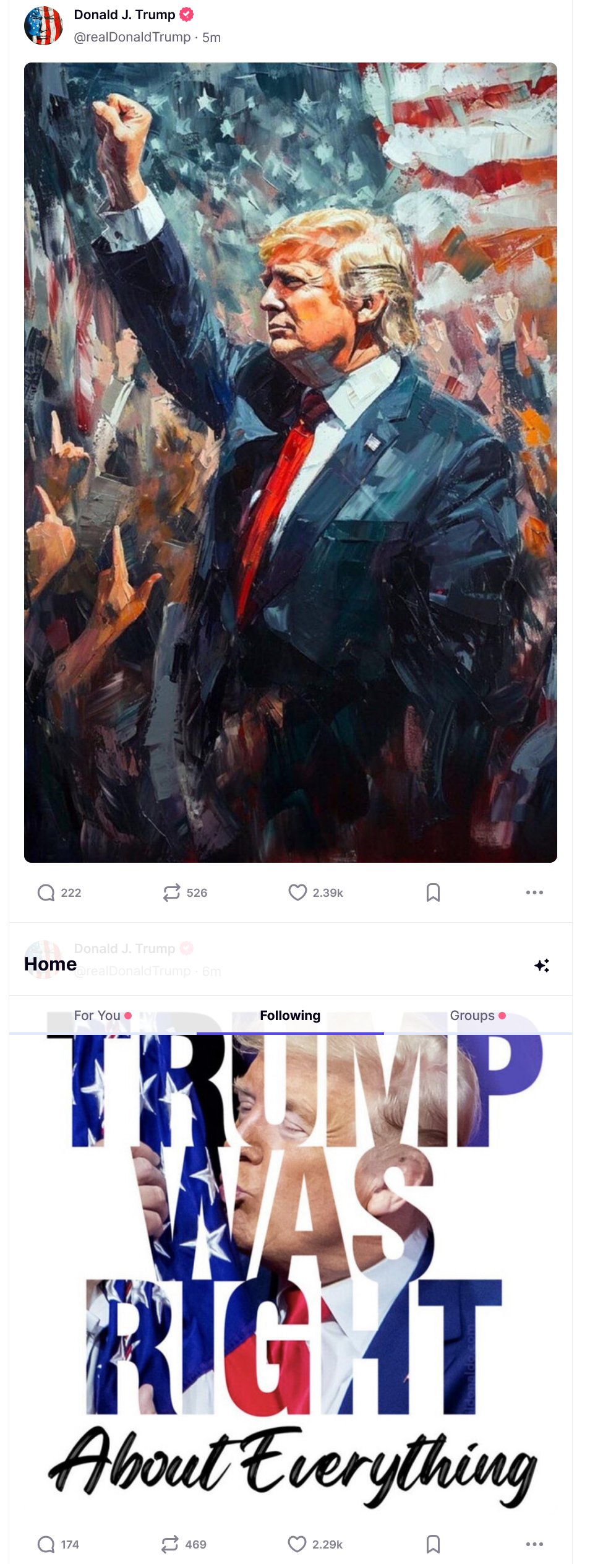The height and width of the screenshot is (1564, 590).
Task: Open the profile avatar at top
Action: pyautogui.click(x=43, y=25)
